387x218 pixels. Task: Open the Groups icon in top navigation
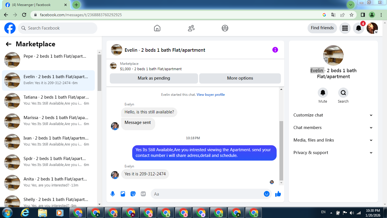tap(225, 28)
